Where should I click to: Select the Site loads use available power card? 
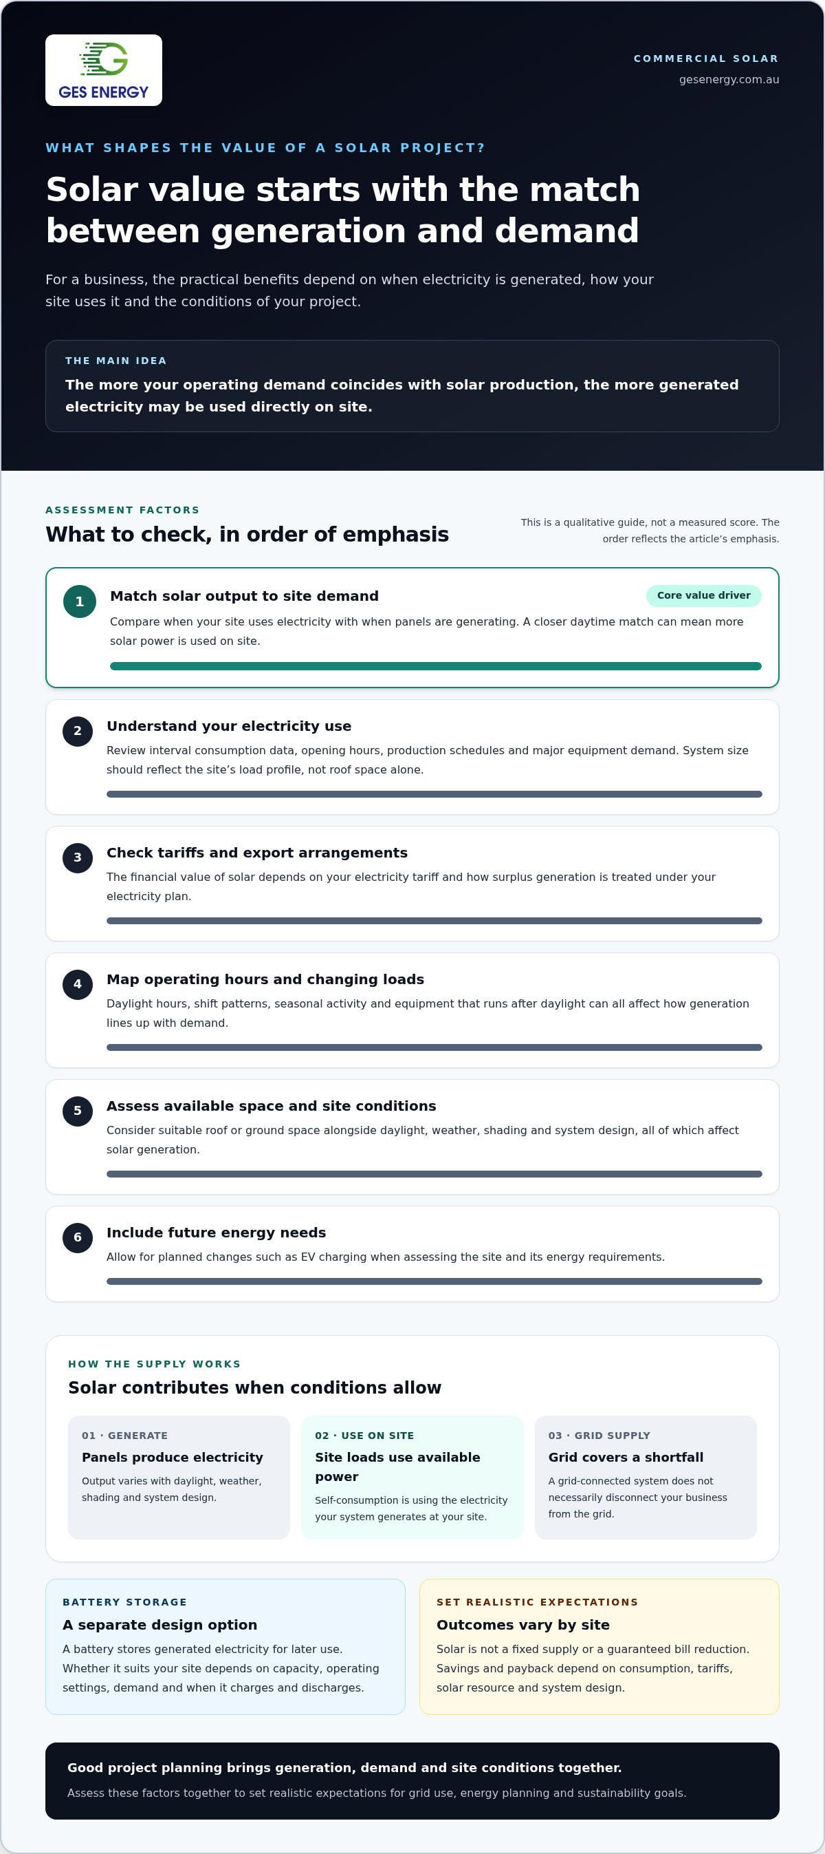pyautogui.click(x=412, y=1478)
